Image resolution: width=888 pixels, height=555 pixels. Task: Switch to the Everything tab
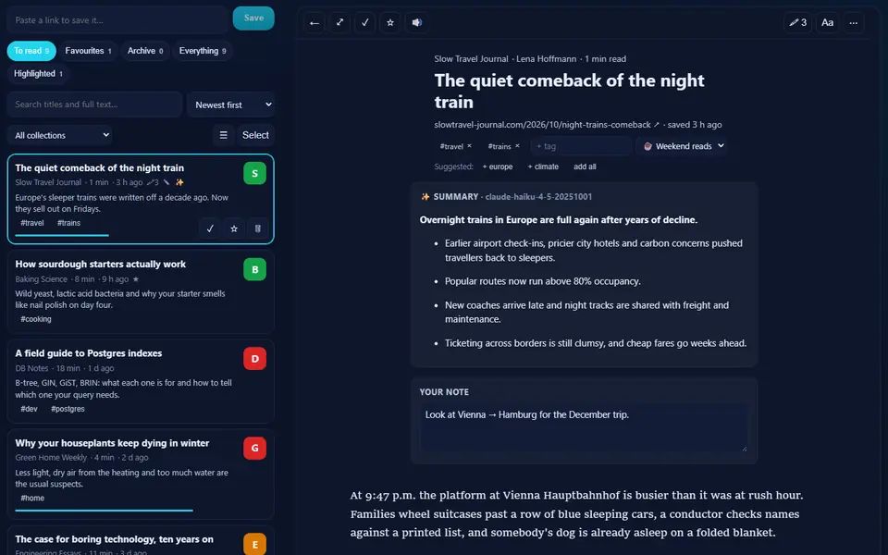point(203,51)
